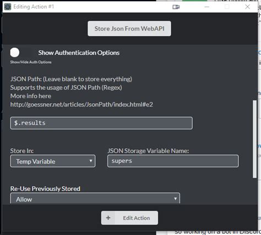Click the 'Show/Hide Auth Options' caption

click(31, 62)
